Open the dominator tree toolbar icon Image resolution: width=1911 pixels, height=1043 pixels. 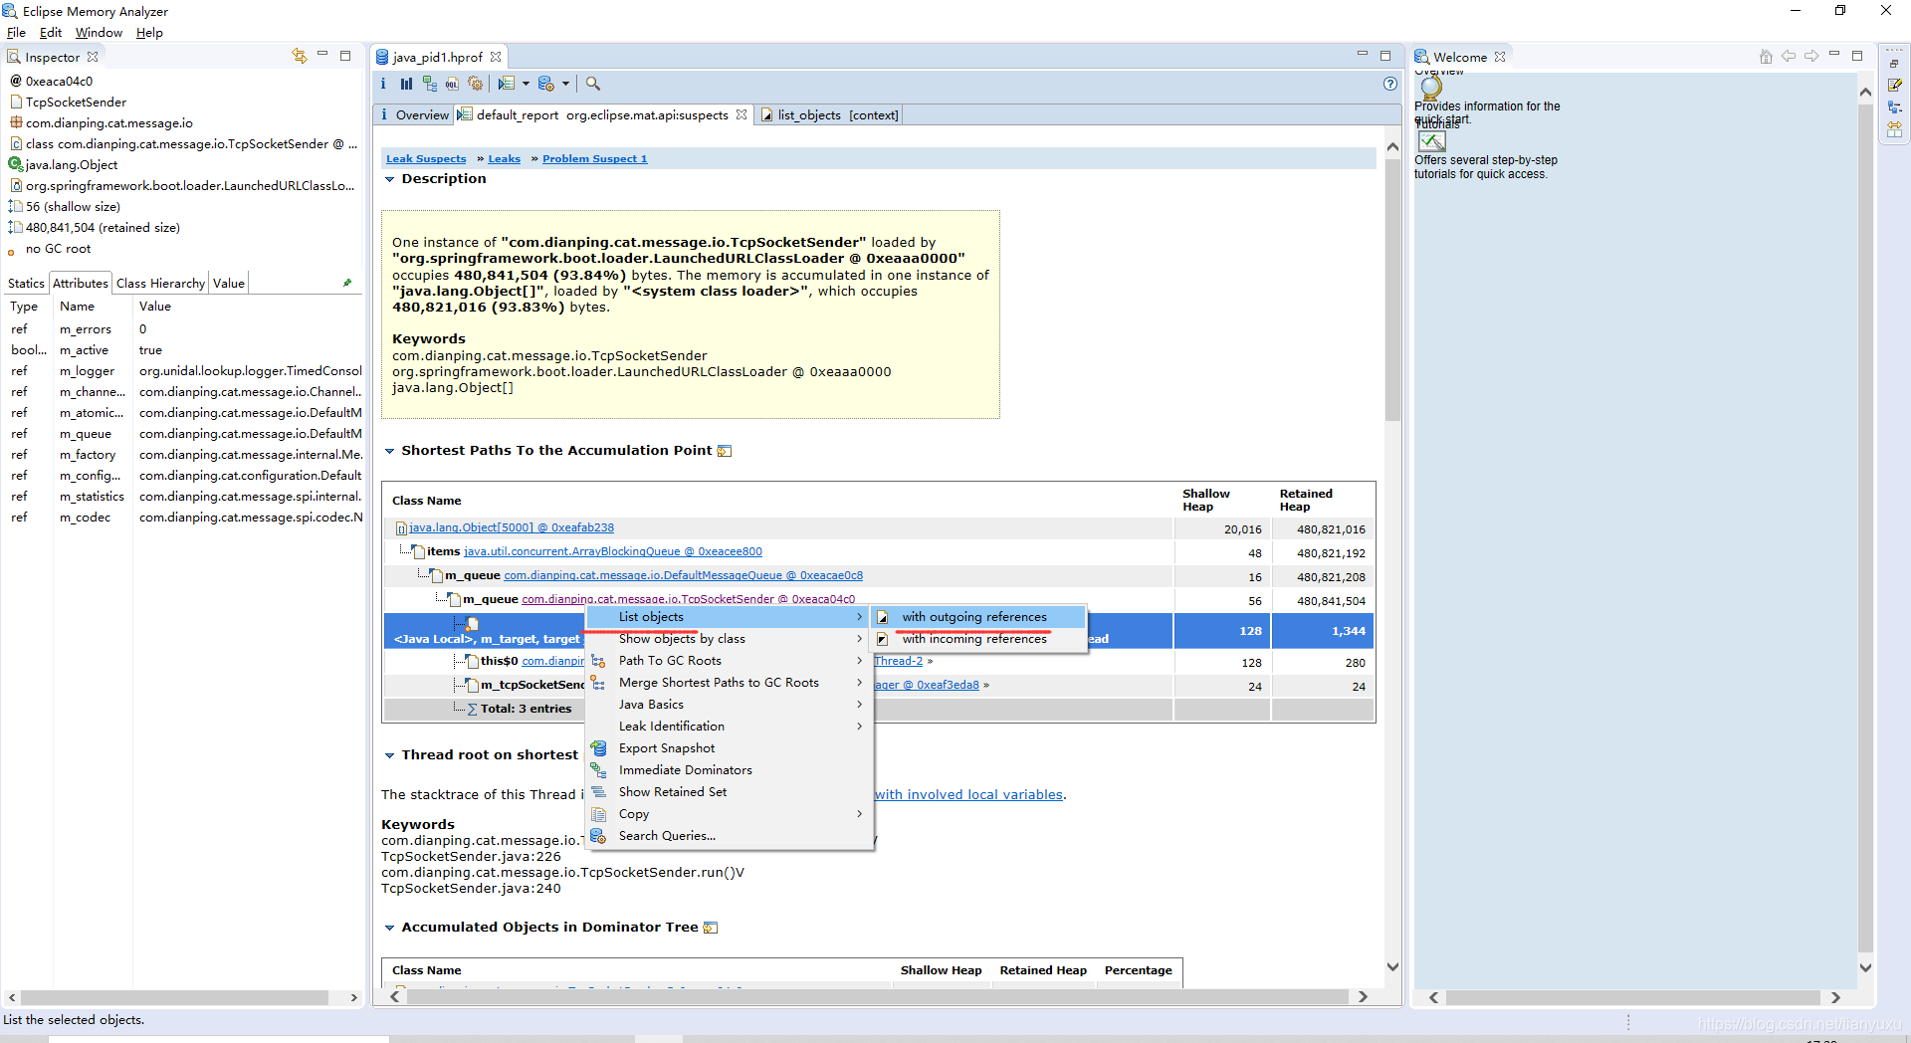click(x=429, y=84)
